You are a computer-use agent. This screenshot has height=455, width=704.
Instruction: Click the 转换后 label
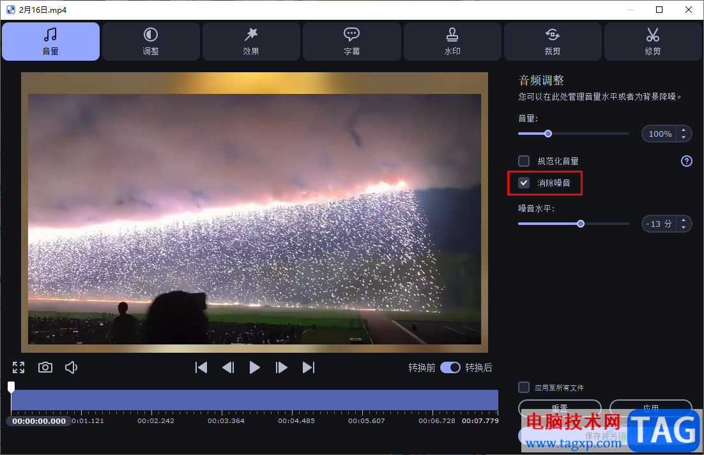[478, 367]
